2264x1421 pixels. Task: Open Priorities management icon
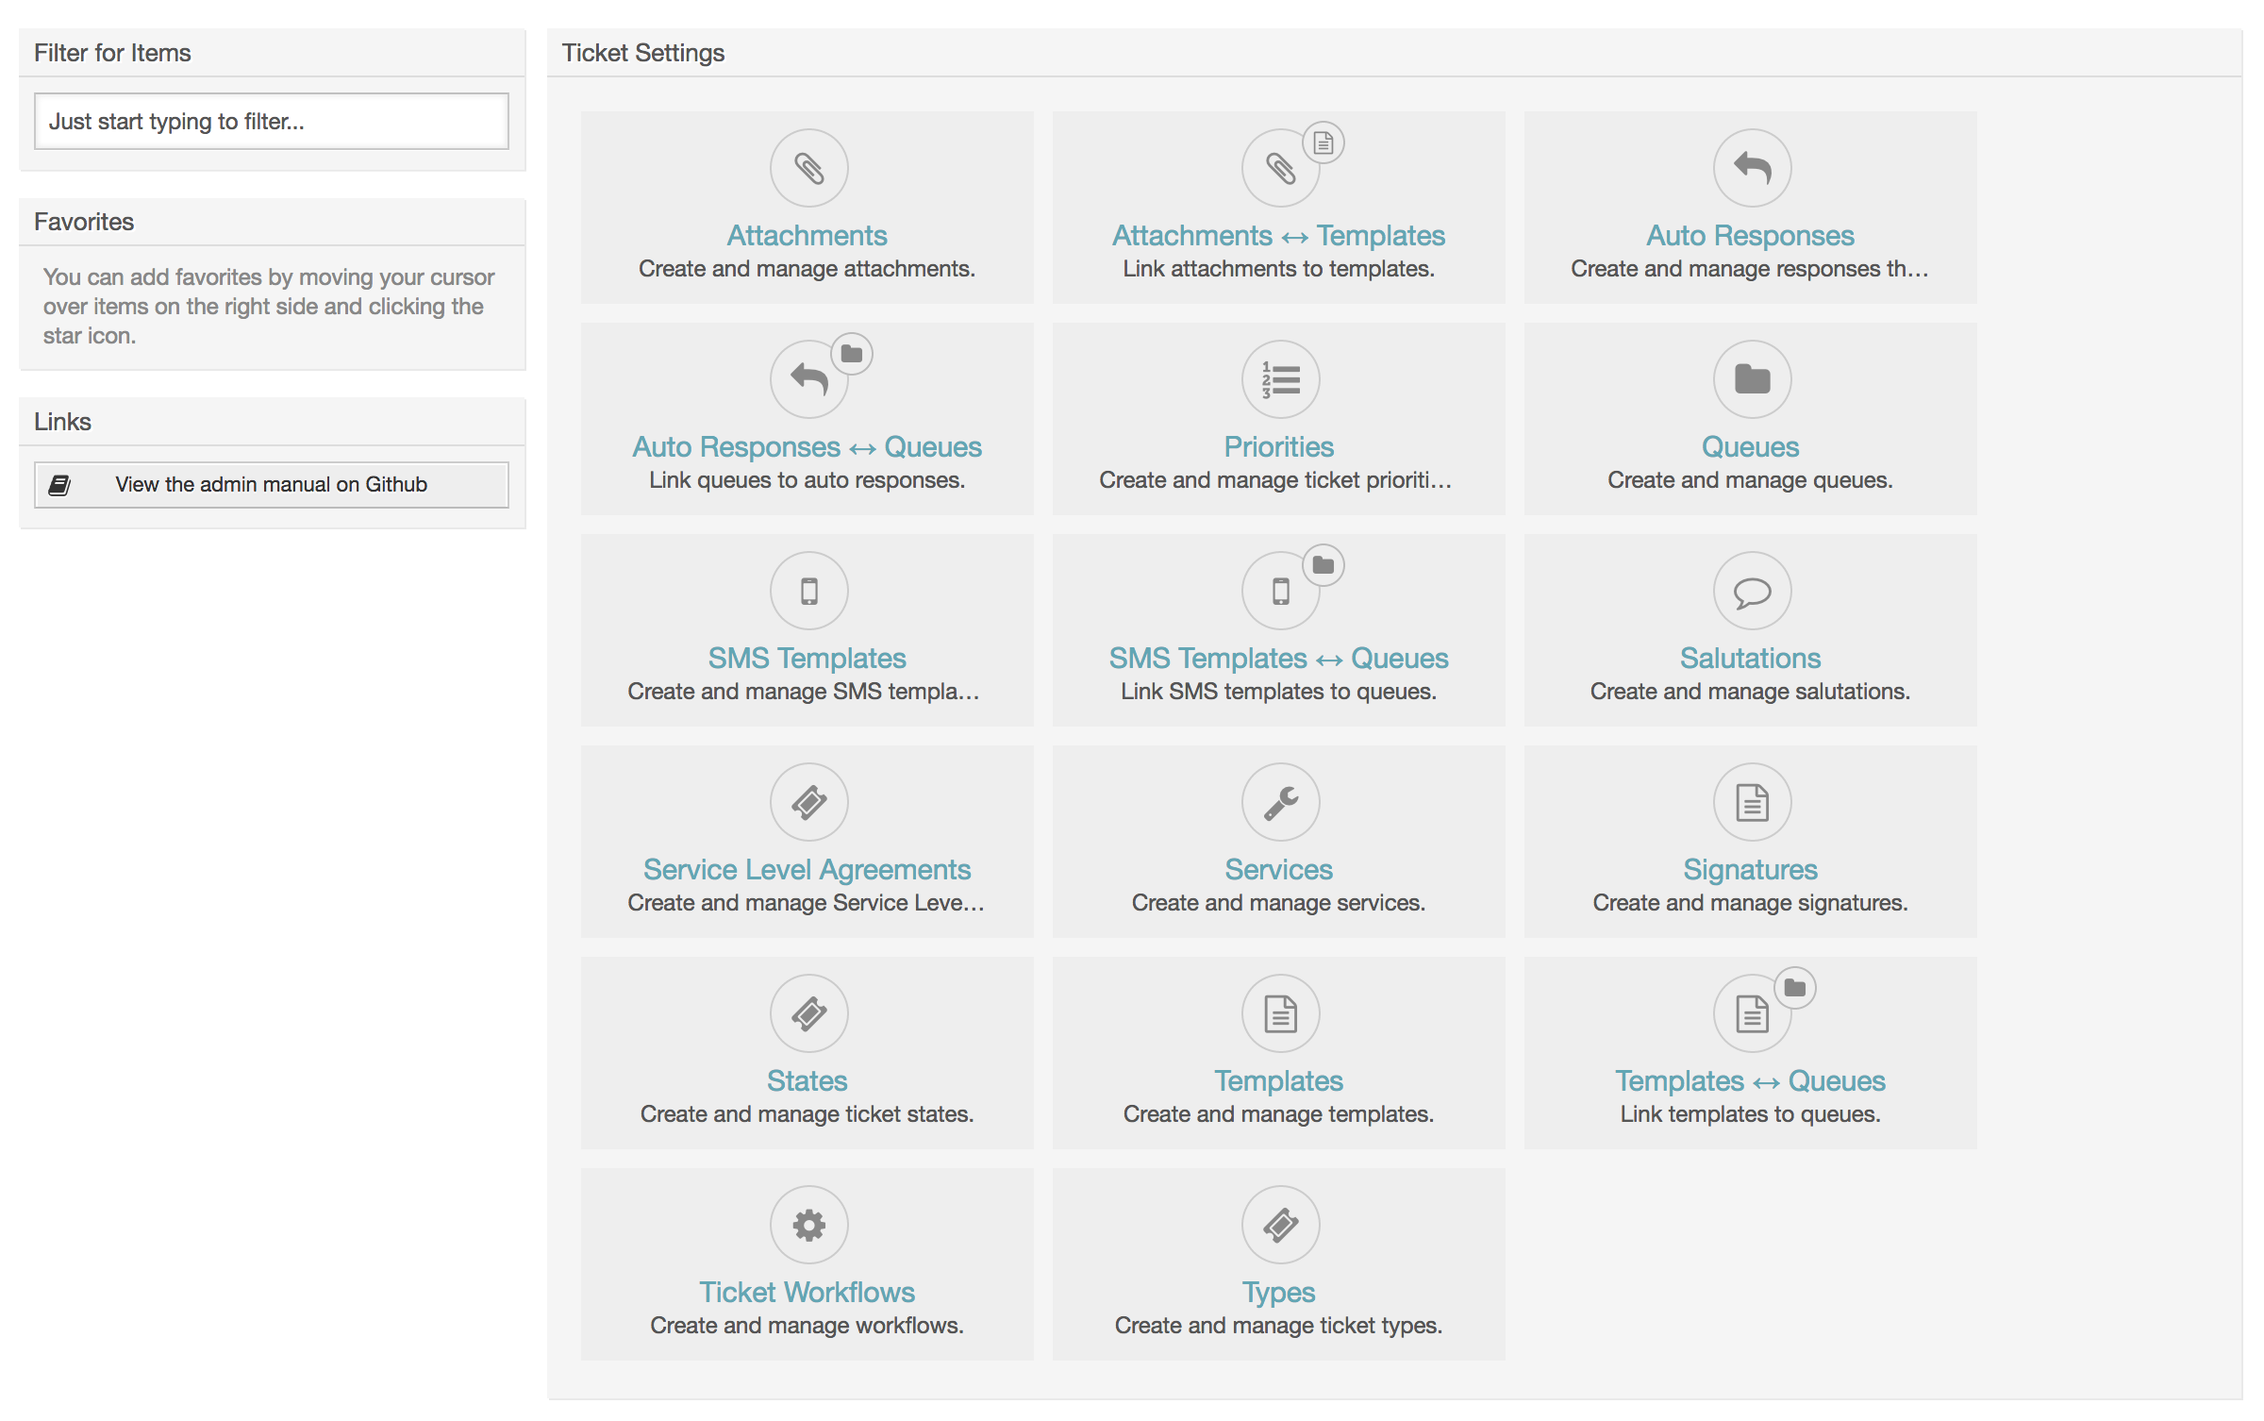click(1277, 378)
